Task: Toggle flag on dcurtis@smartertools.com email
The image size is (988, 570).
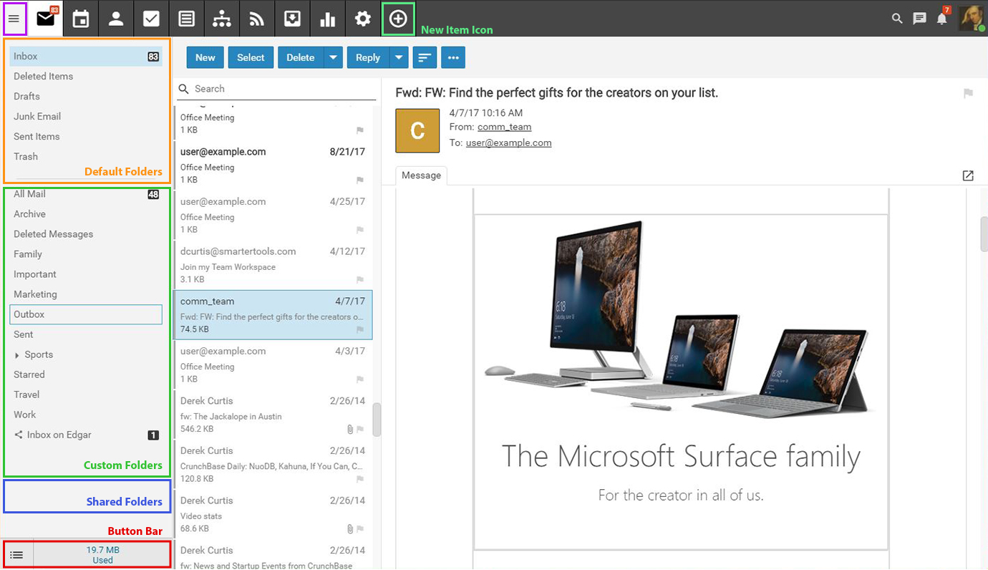Action: [360, 280]
